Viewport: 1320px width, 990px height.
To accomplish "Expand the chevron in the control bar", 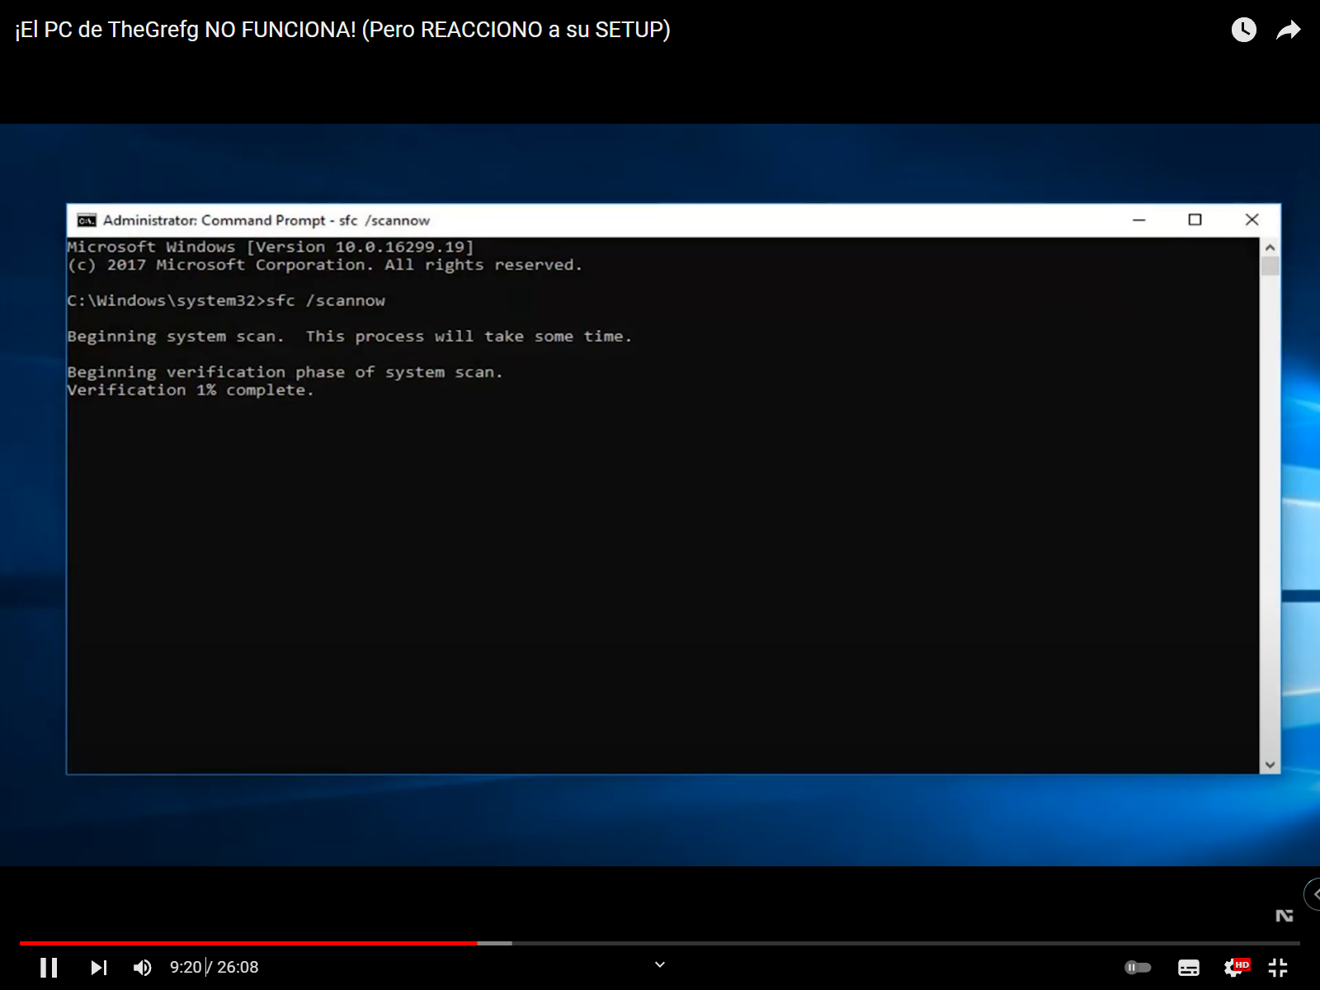I will pyautogui.click(x=660, y=964).
